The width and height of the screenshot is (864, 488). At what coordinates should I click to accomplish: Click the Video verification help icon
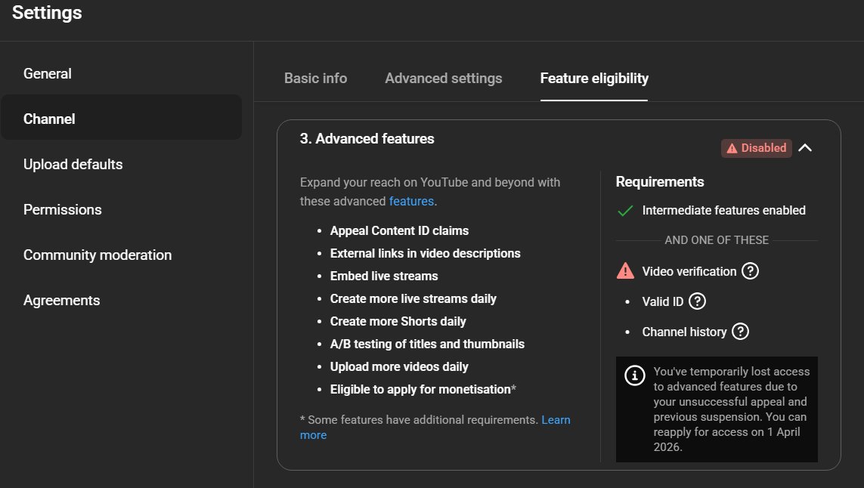(750, 271)
